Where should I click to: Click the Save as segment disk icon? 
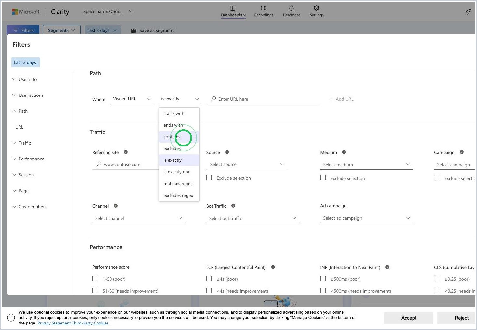click(134, 31)
